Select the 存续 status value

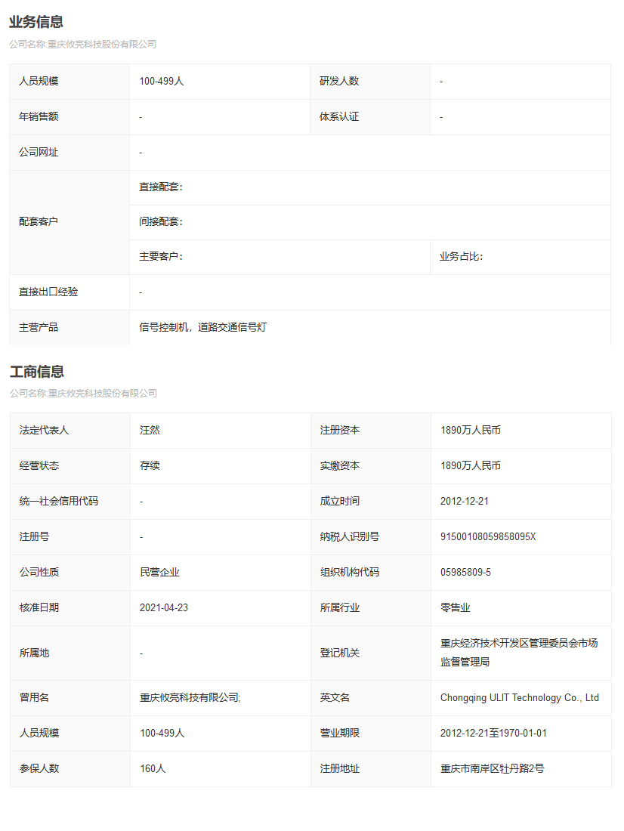click(150, 466)
